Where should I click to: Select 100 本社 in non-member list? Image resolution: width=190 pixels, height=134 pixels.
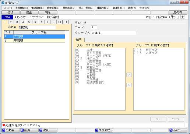point(100,50)
